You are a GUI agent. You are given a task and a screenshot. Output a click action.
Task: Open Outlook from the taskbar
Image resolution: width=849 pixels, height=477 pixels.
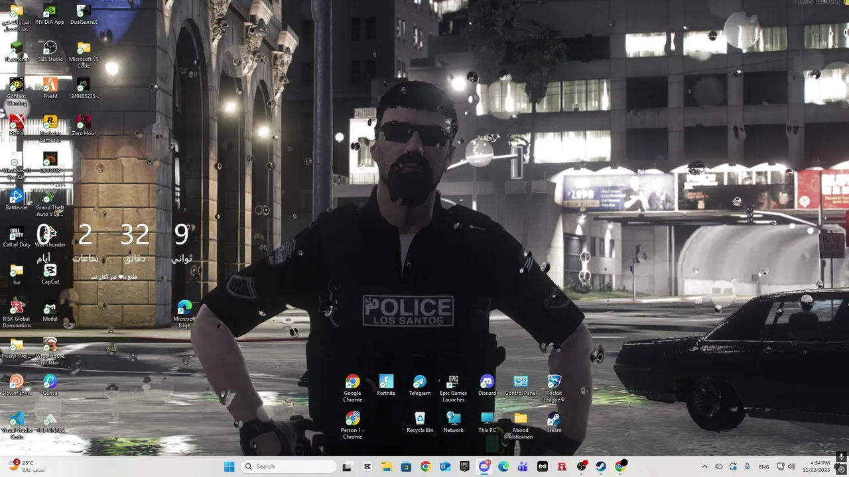click(x=445, y=466)
